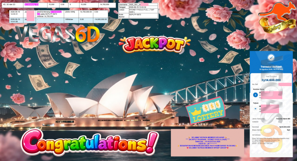Click the "Kode Nomor" label cell

click(x=123, y=16)
